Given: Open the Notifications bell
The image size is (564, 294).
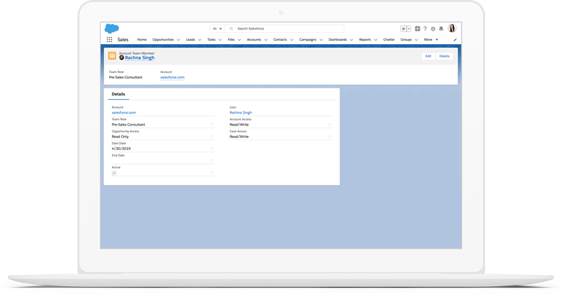Looking at the screenshot, I should [441, 29].
